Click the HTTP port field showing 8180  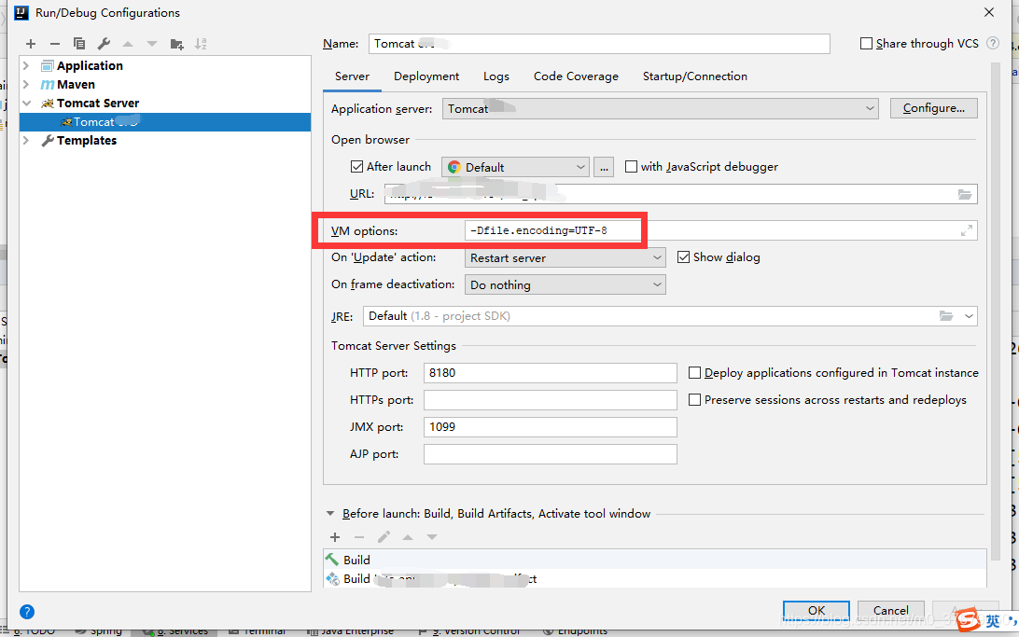[x=550, y=373]
